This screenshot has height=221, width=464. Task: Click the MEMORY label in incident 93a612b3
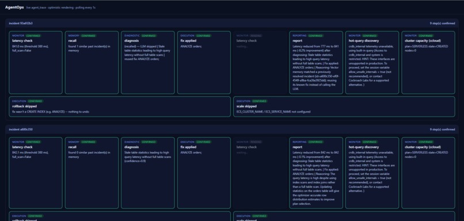(x=74, y=36)
